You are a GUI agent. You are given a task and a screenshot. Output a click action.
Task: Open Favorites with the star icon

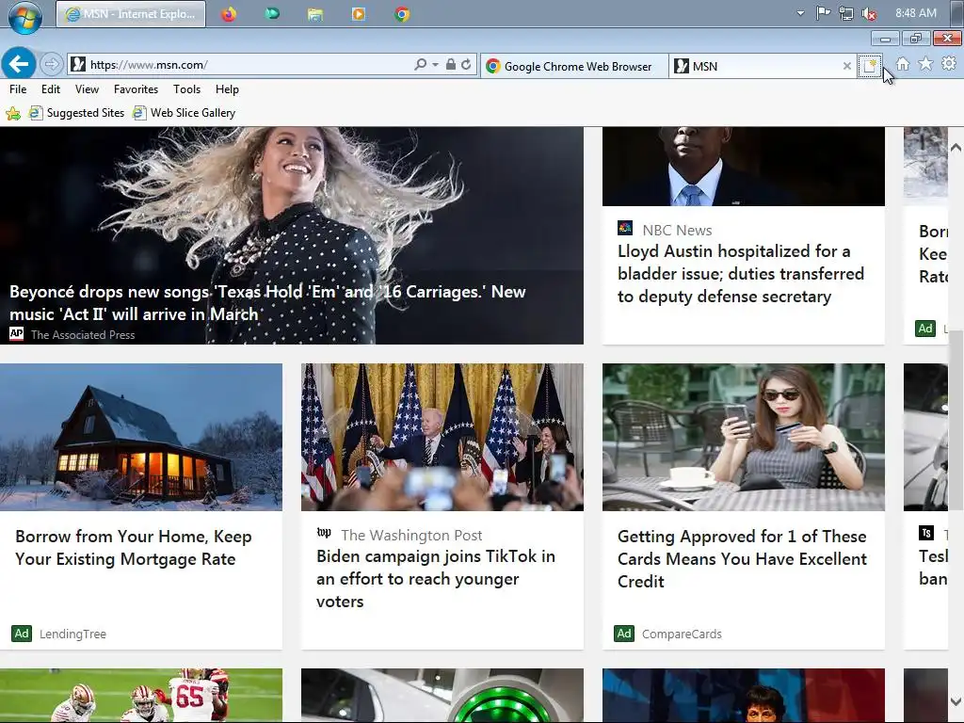coord(926,63)
